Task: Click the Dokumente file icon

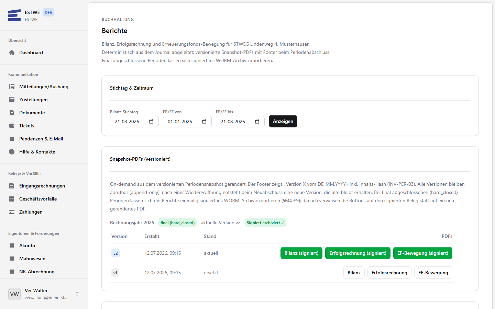Action: [12, 113]
